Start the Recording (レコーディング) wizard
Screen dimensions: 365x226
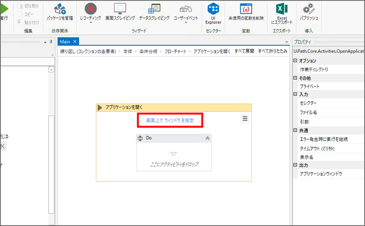pyautogui.click(x=90, y=12)
